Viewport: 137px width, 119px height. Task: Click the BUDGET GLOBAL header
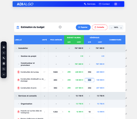(x=74, y=38)
